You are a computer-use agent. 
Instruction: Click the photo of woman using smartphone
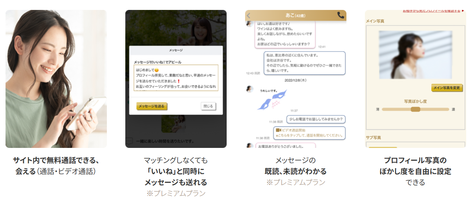tap(56, 79)
